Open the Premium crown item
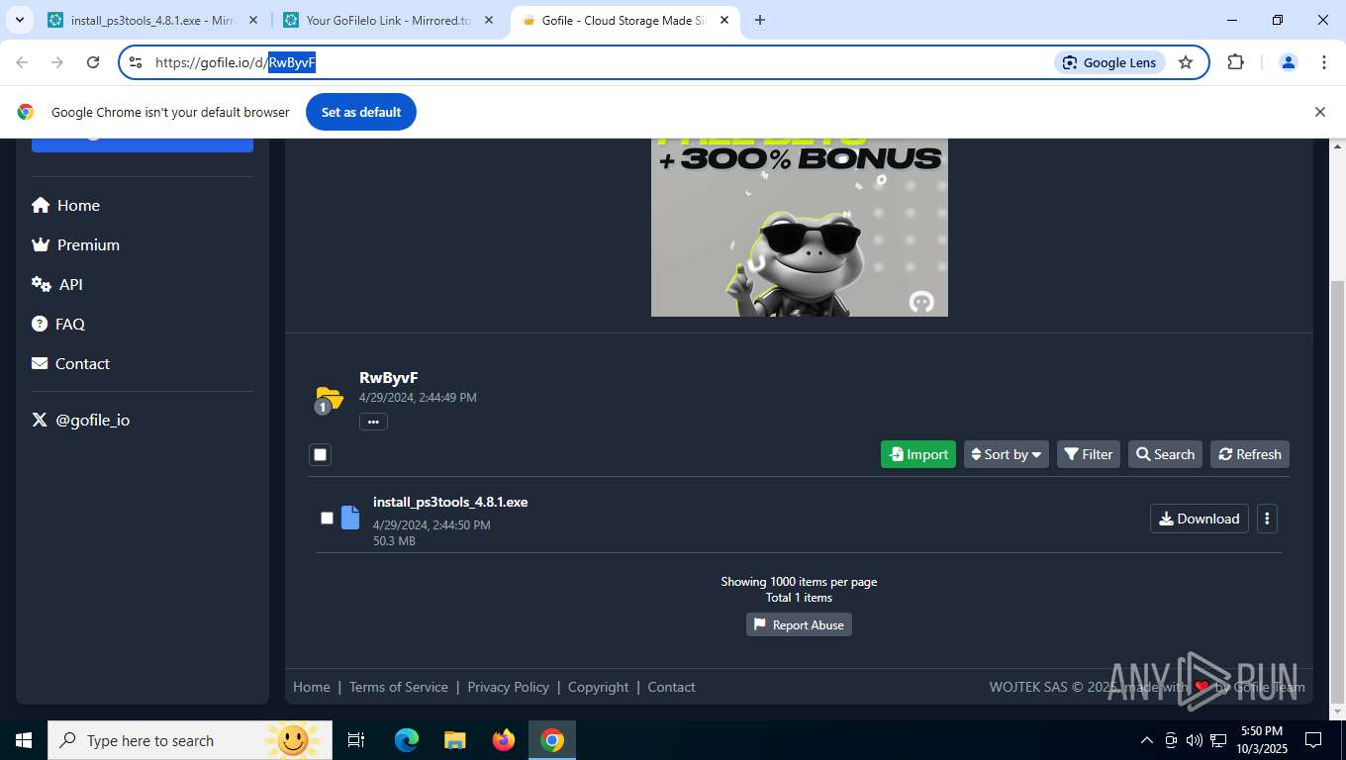 coord(76,244)
